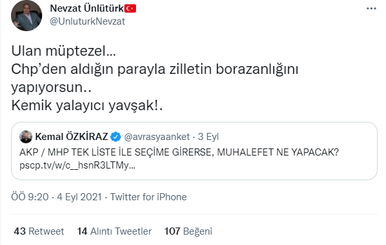This screenshot has height=245, width=386.
Task: Open the three-dot more options menu
Action: [x=371, y=8]
